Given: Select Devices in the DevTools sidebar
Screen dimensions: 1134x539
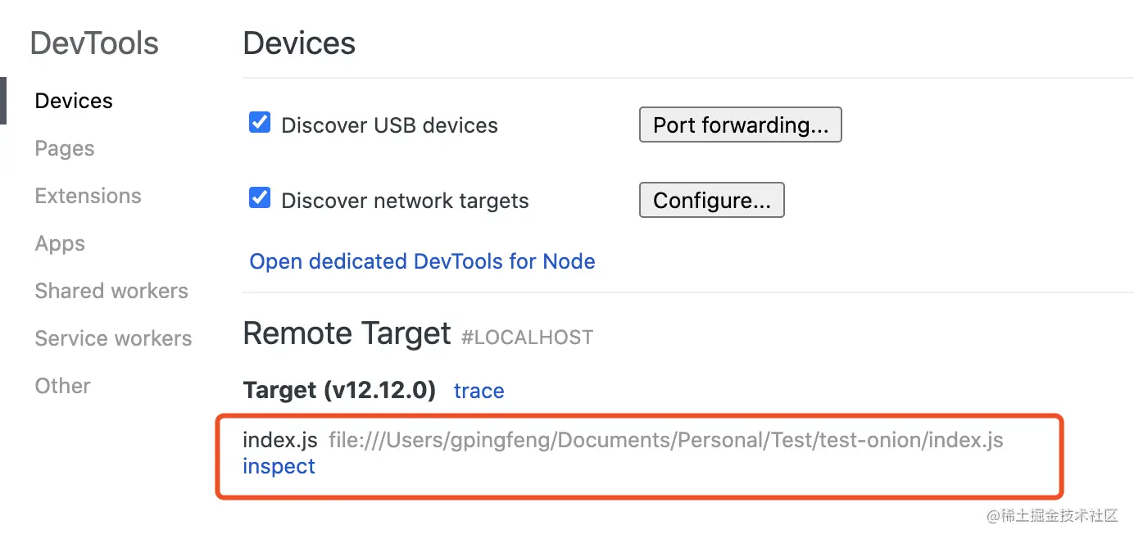Looking at the screenshot, I should (74, 101).
